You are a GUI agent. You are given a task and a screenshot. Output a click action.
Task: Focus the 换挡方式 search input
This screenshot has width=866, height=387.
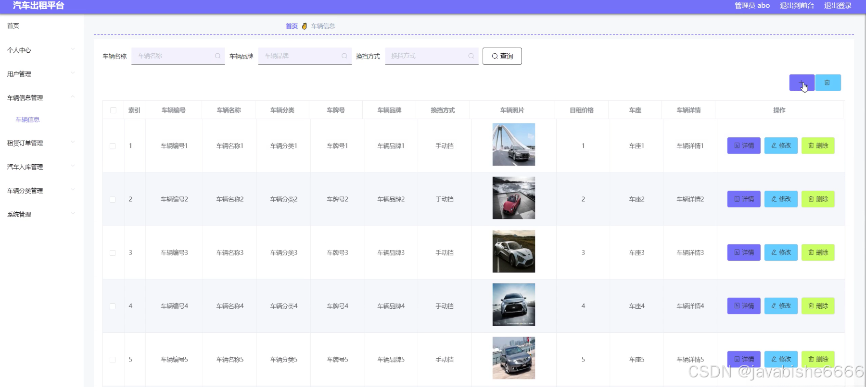pyautogui.click(x=432, y=56)
